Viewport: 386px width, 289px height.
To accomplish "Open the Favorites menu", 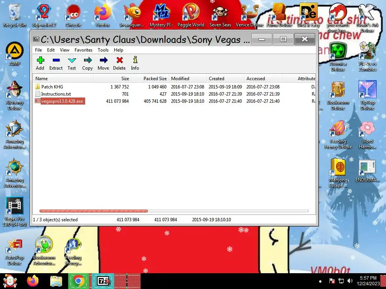I will (83, 50).
